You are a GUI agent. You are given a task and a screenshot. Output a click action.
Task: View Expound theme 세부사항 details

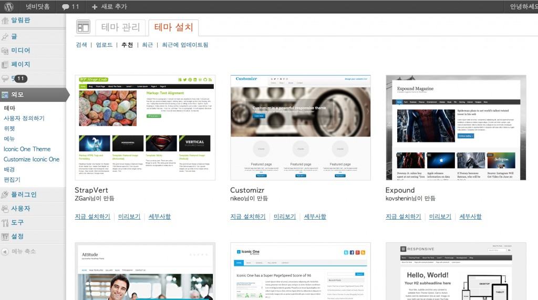pyautogui.click(x=470, y=216)
